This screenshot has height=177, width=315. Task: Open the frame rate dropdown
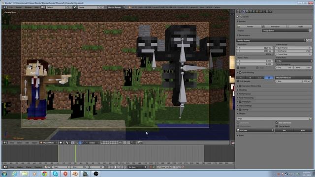click(x=294, y=60)
